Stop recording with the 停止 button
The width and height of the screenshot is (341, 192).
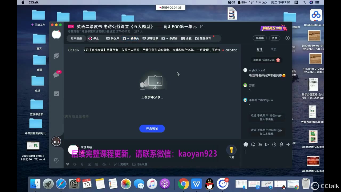coord(94,38)
